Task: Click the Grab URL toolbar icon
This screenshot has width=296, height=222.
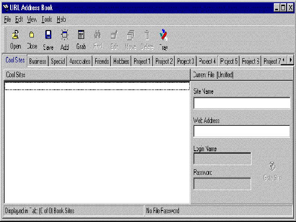Action: point(81,35)
